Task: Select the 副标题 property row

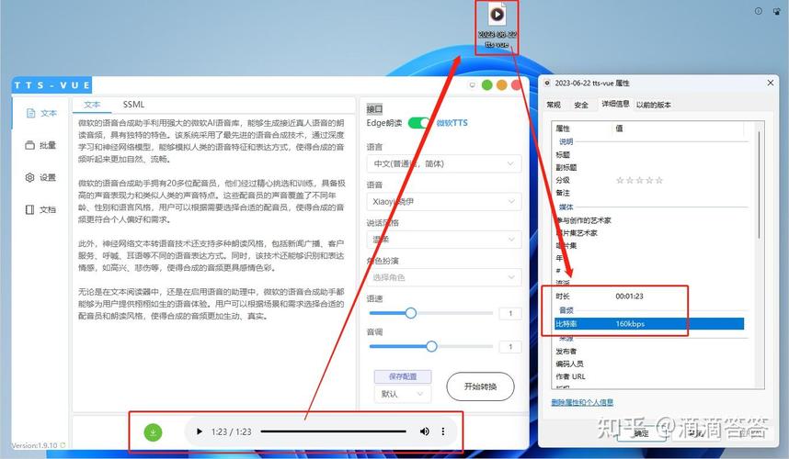Action: 648,167
